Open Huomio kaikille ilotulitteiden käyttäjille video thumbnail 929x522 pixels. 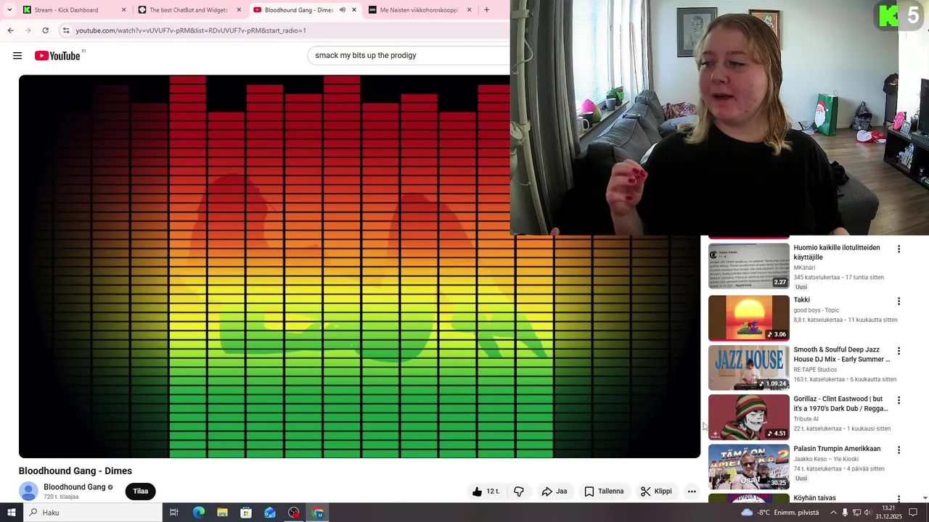pos(749,266)
